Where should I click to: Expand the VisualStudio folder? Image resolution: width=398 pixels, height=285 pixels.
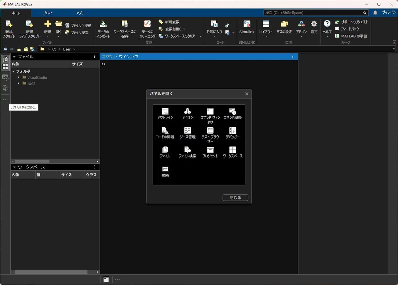coord(19,78)
